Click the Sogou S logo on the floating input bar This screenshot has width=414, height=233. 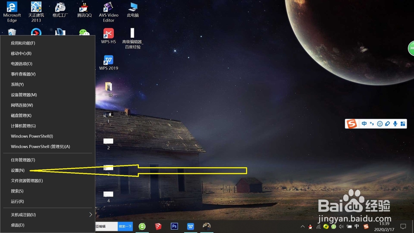click(x=351, y=124)
